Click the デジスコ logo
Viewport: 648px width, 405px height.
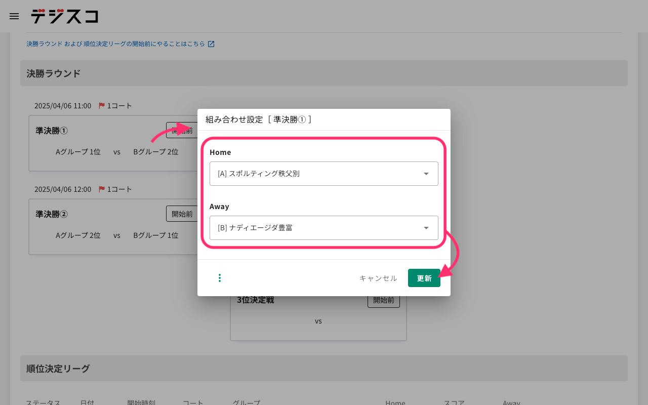tap(64, 16)
